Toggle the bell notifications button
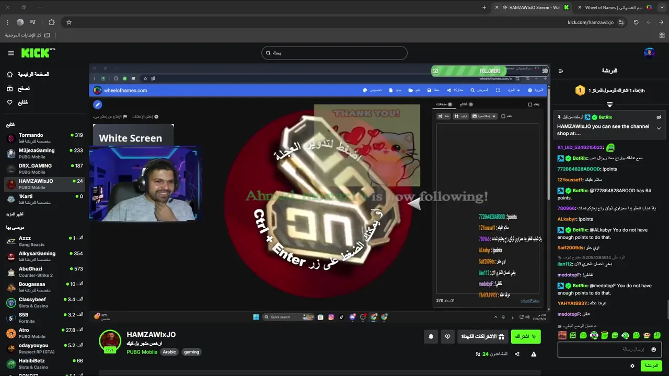This screenshot has width=669, height=376. pyautogui.click(x=431, y=337)
